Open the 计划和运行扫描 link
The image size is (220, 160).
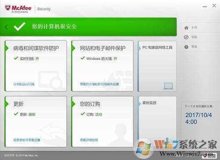pos(24,84)
